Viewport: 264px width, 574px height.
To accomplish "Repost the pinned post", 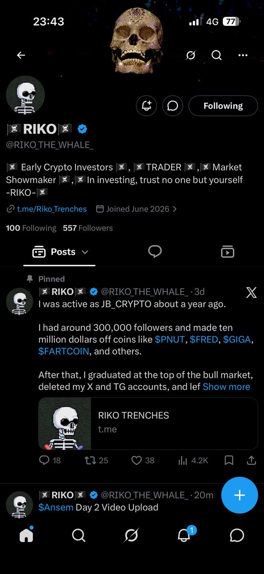I will pyautogui.click(x=90, y=461).
